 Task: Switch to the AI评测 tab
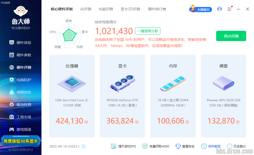tap(86, 9)
